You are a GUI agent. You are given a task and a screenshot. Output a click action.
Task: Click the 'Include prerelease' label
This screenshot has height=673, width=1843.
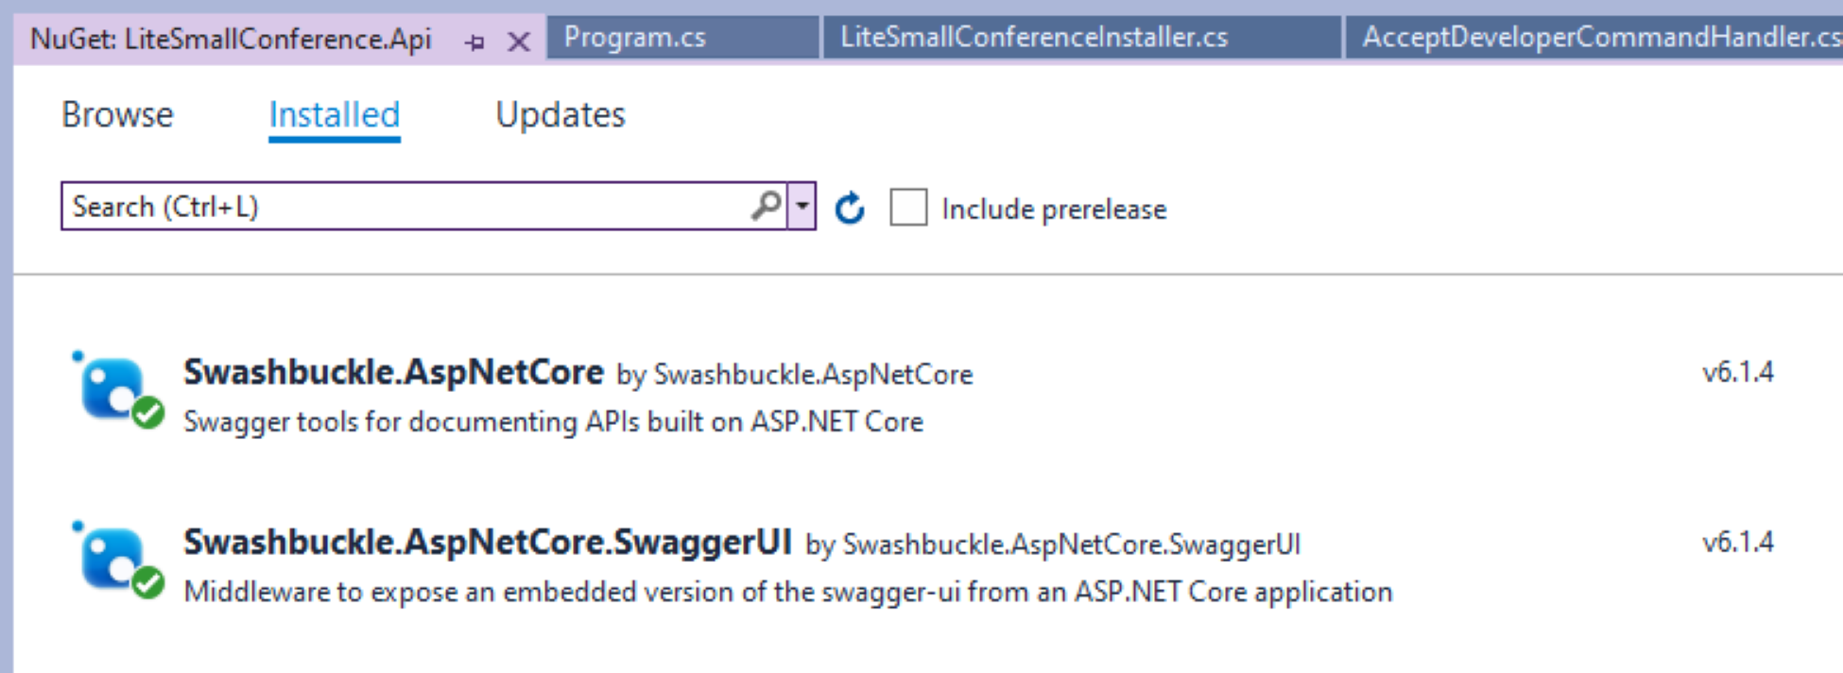pyautogui.click(x=1054, y=209)
